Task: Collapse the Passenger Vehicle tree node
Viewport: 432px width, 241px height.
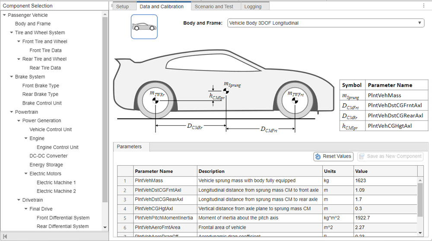Action: tap(4, 15)
